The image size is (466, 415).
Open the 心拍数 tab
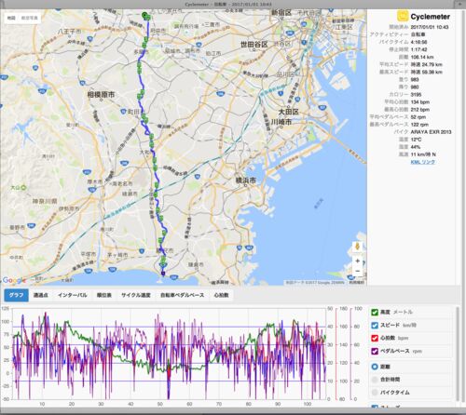pos(221,295)
